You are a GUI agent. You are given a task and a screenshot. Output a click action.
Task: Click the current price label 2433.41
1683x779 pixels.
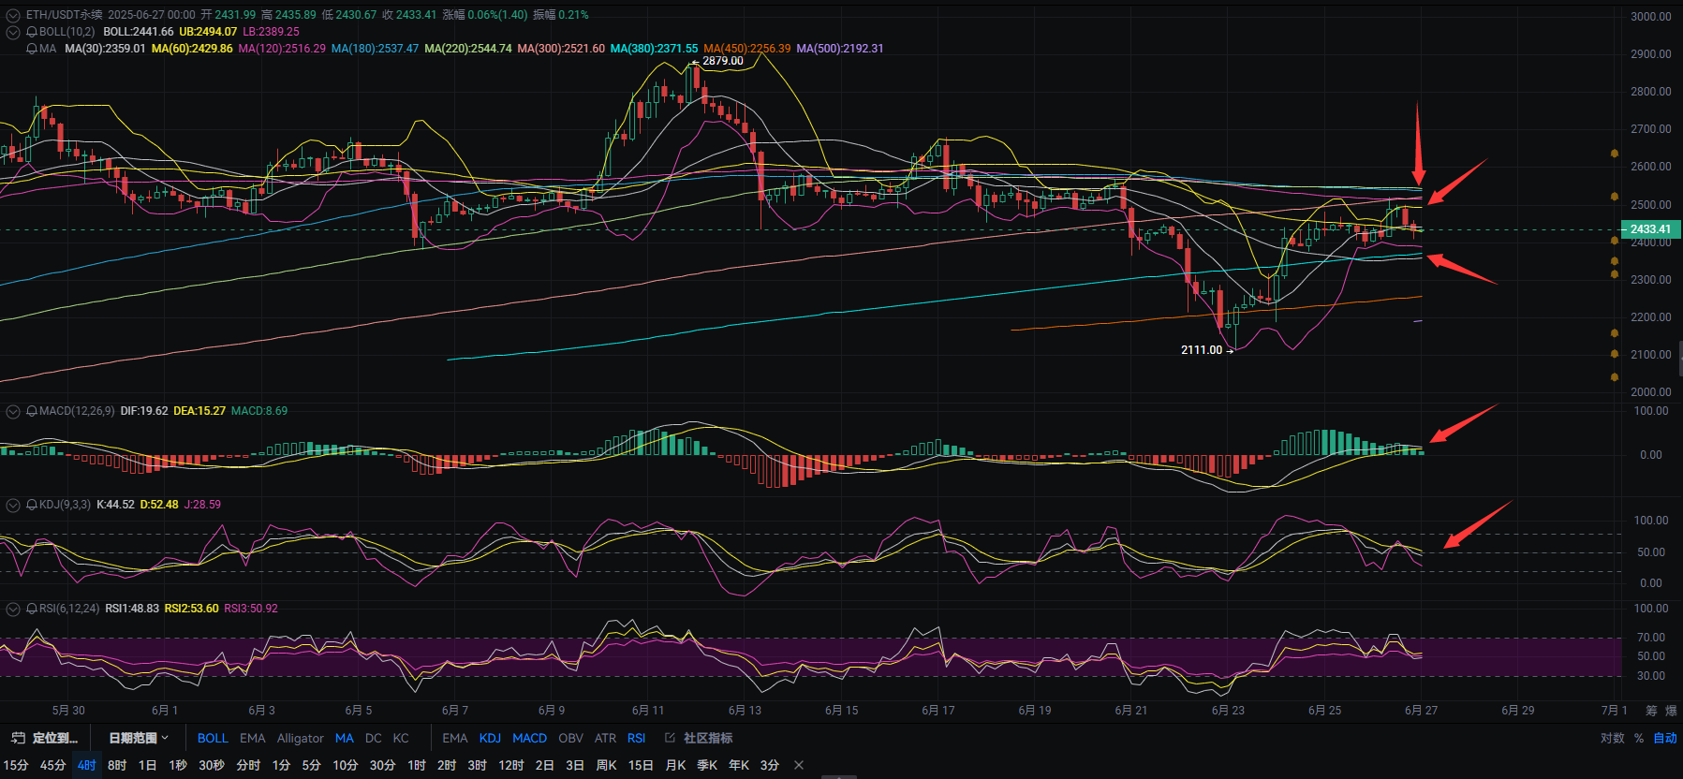(1650, 229)
